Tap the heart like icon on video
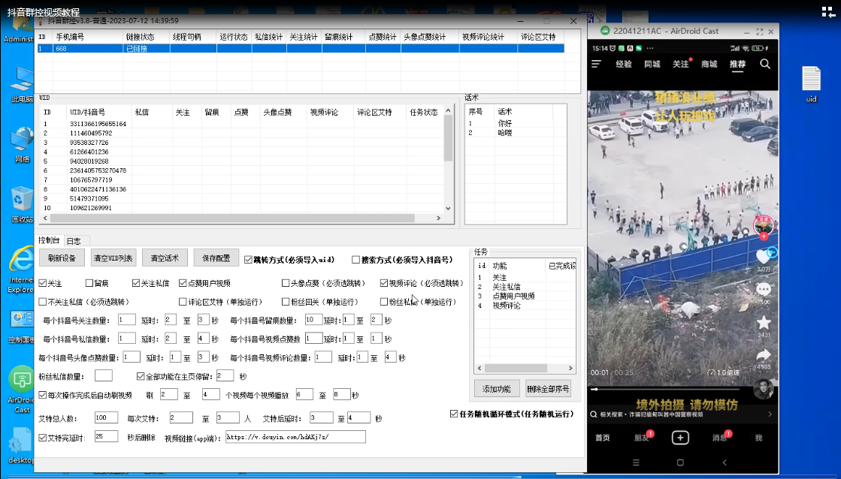The height and width of the screenshot is (479, 841). click(x=764, y=257)
